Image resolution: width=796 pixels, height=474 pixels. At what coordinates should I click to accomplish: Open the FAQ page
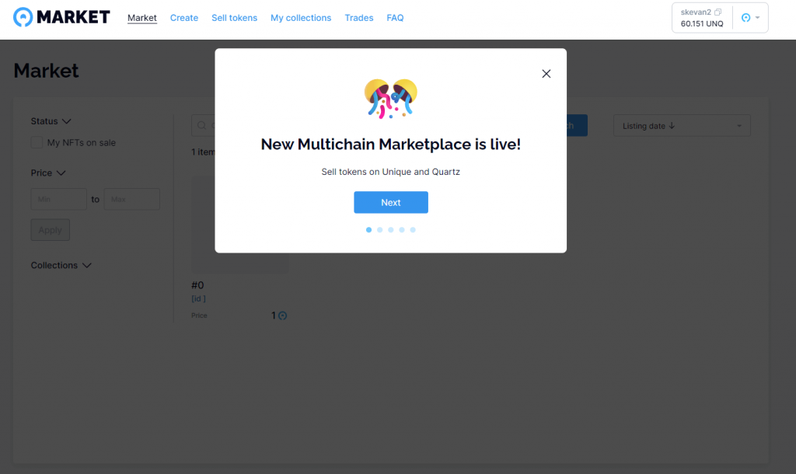395,18
